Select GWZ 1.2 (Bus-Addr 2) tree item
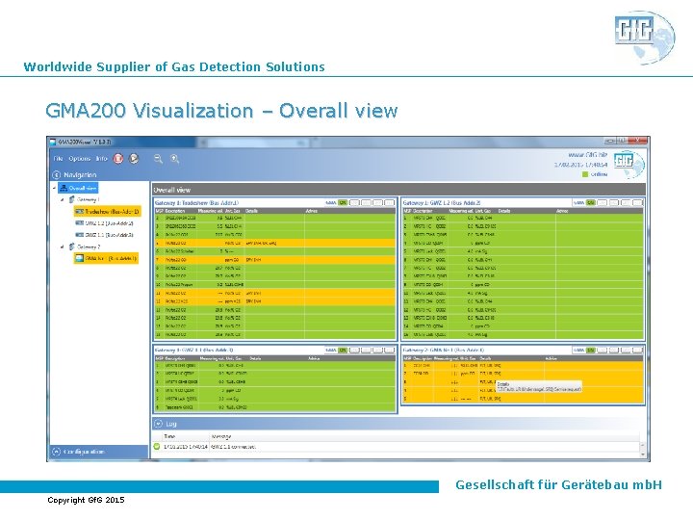Image resolution: width=693 pixels, height=520 pixels. [x=109, y=223]
